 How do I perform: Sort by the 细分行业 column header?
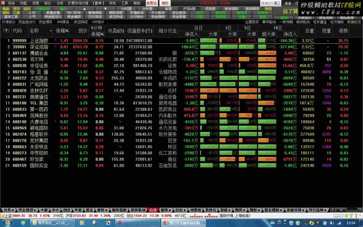tap(168, 31)
